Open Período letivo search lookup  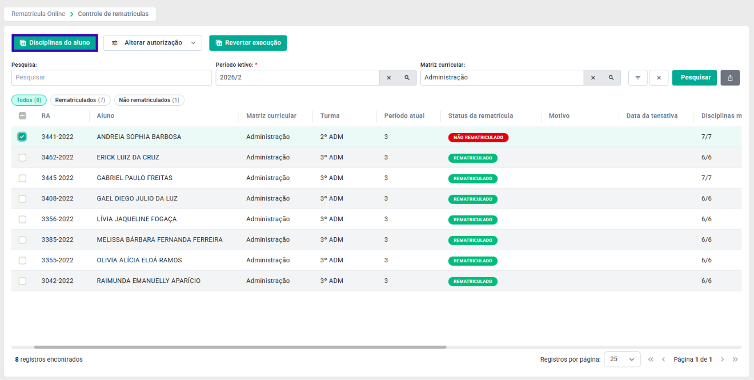(x=407, y=78)
